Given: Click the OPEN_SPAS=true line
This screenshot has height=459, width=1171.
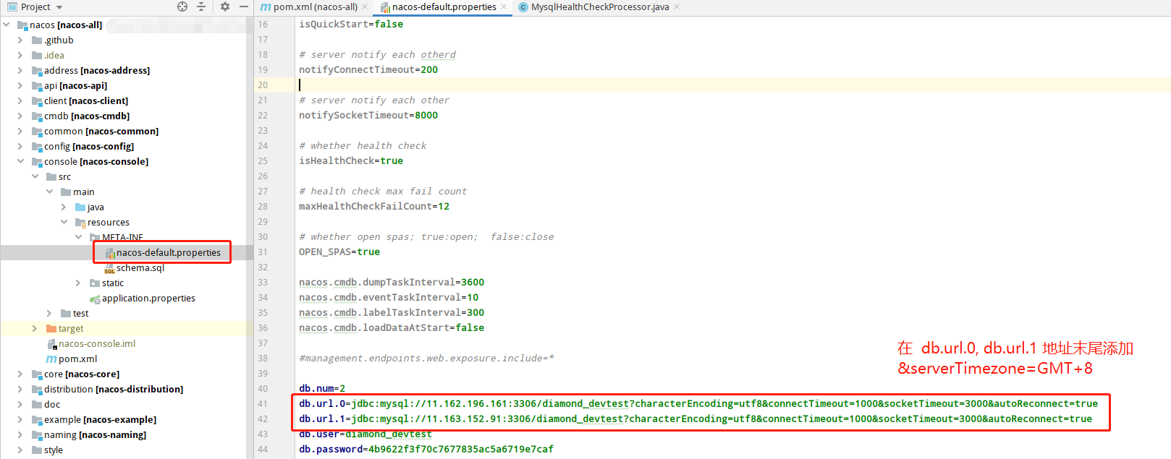Looking at the screenshot, I should pos(339,252).
